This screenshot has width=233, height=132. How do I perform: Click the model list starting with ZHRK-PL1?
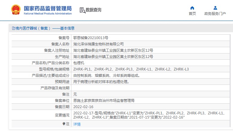point(131,69)
